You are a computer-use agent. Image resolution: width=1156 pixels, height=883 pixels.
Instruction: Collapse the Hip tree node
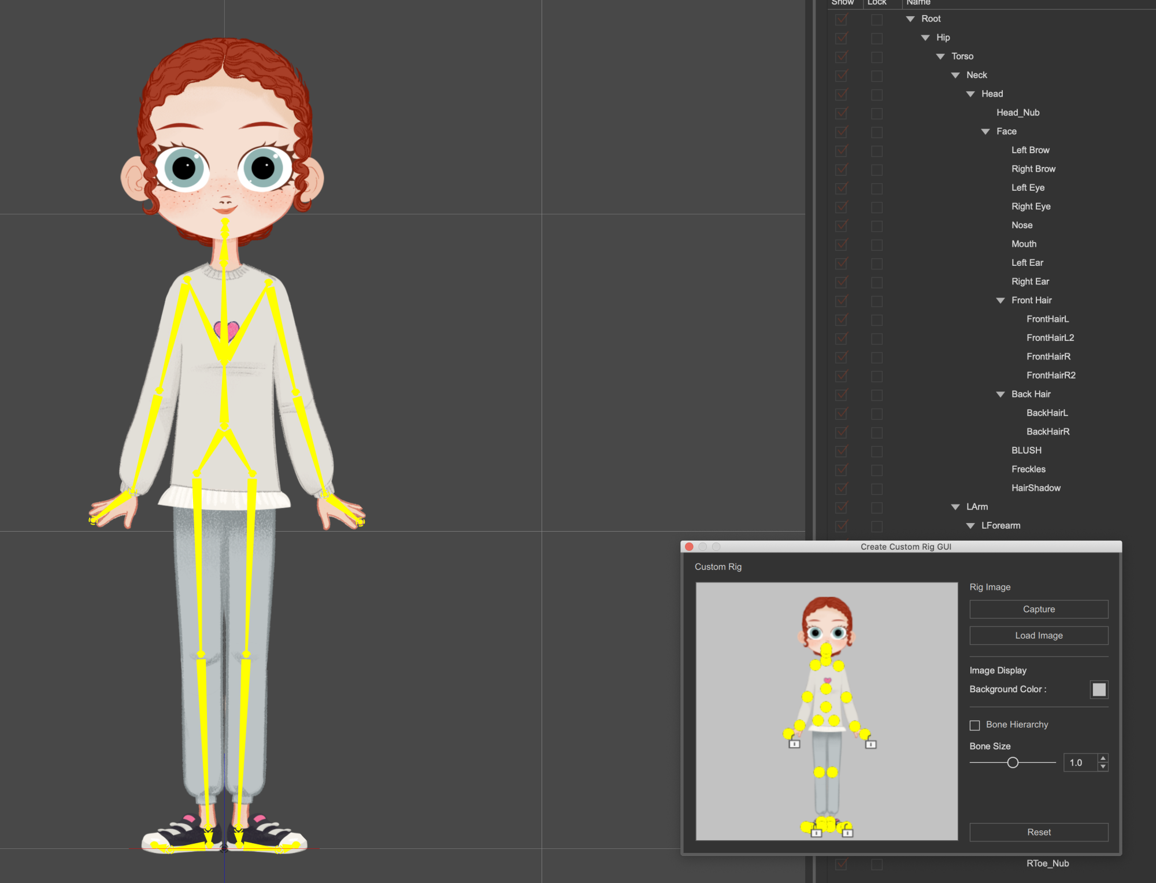tap(925, 38)
